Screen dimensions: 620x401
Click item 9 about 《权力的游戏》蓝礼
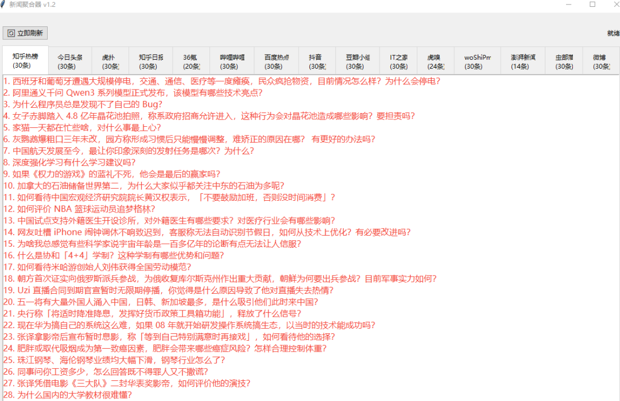click(x=112, y=174)
